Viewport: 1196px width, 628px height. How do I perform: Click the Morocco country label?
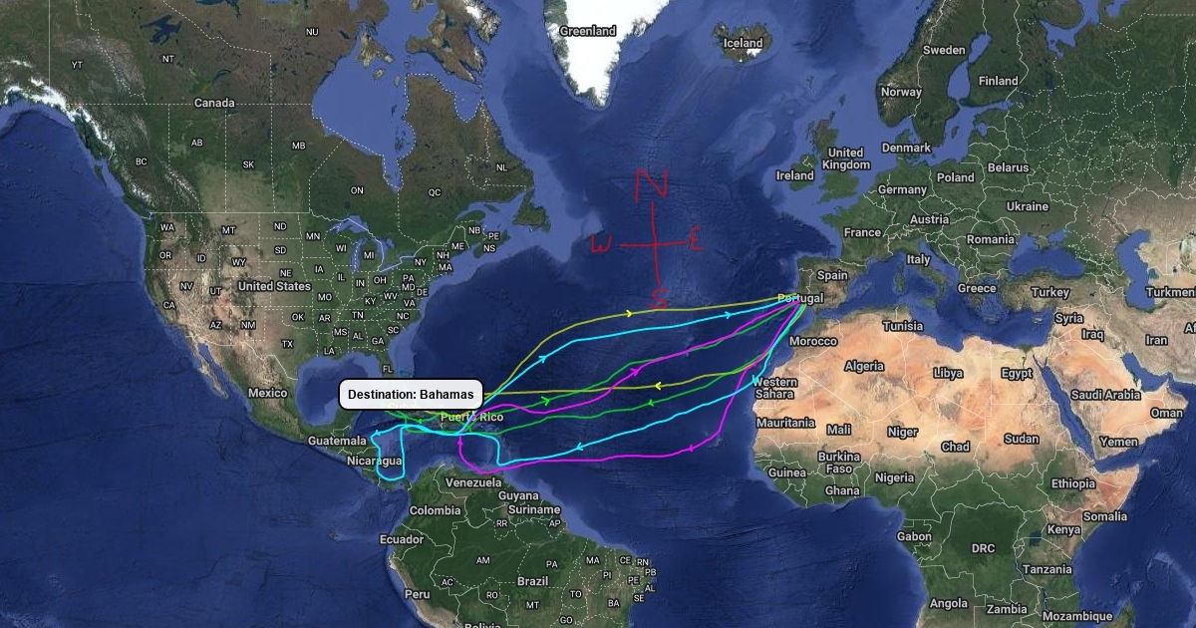point(813,341)
